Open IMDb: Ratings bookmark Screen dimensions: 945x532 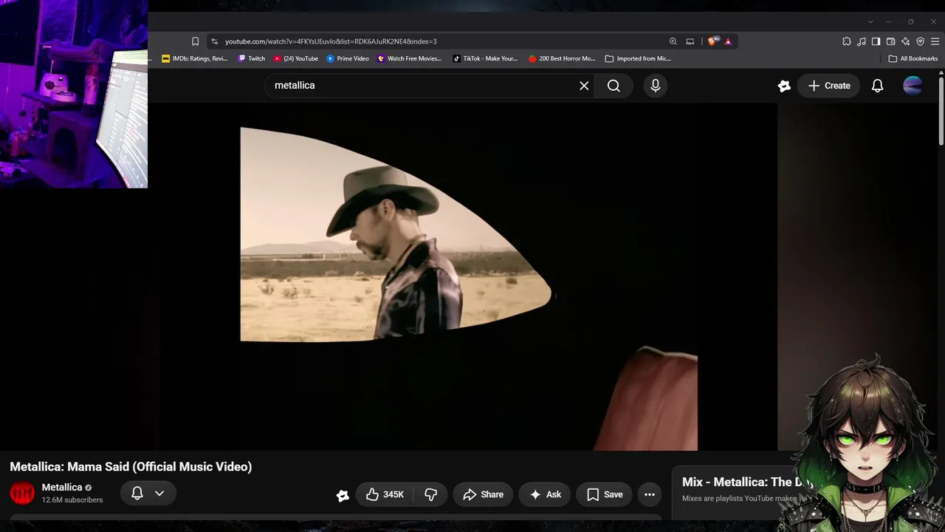coord(195,58)
